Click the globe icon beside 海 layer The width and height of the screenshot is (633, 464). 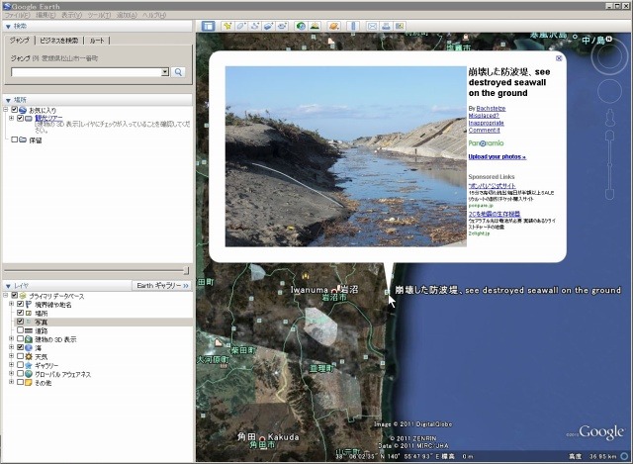point(29,348)
